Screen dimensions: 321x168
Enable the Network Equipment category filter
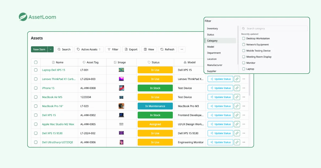click(x=244, y=44)
